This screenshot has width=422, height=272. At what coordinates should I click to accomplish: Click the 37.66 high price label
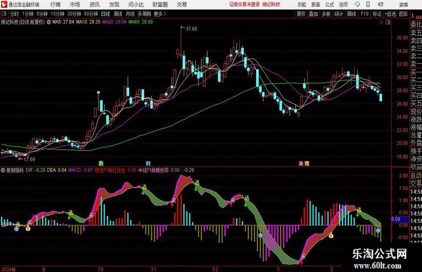click(192, 29)
